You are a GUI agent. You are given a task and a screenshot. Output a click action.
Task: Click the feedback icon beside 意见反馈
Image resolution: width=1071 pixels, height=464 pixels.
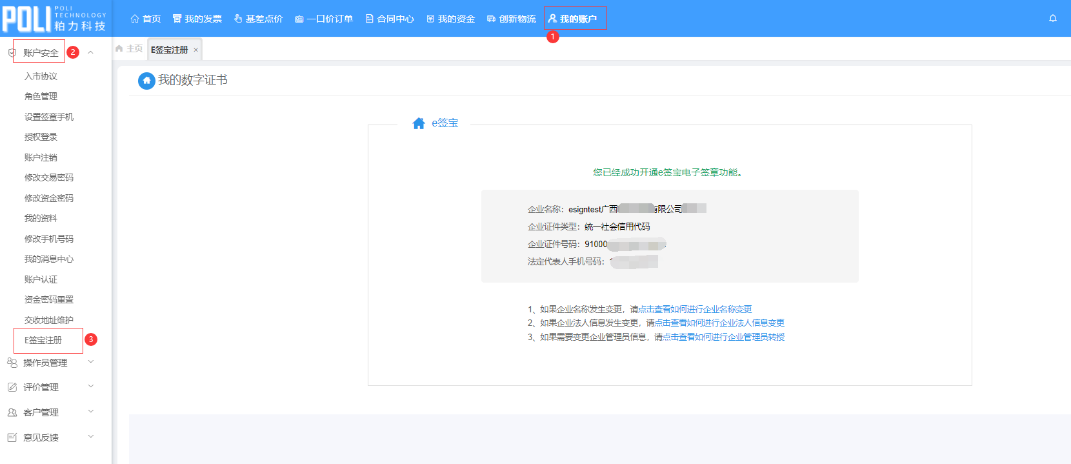(x=12, y=438)
